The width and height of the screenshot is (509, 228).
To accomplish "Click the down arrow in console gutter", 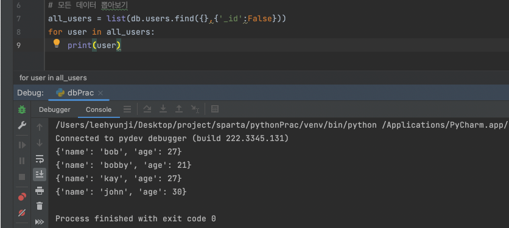I will (40, 143).
